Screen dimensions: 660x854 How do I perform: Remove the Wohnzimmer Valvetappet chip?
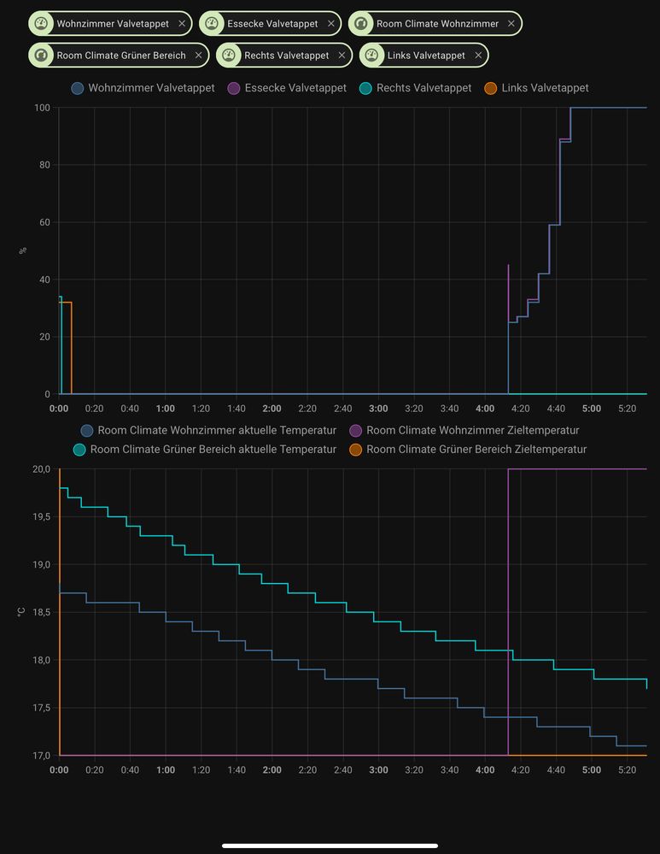pyautogui.click(x=182, y=24)
